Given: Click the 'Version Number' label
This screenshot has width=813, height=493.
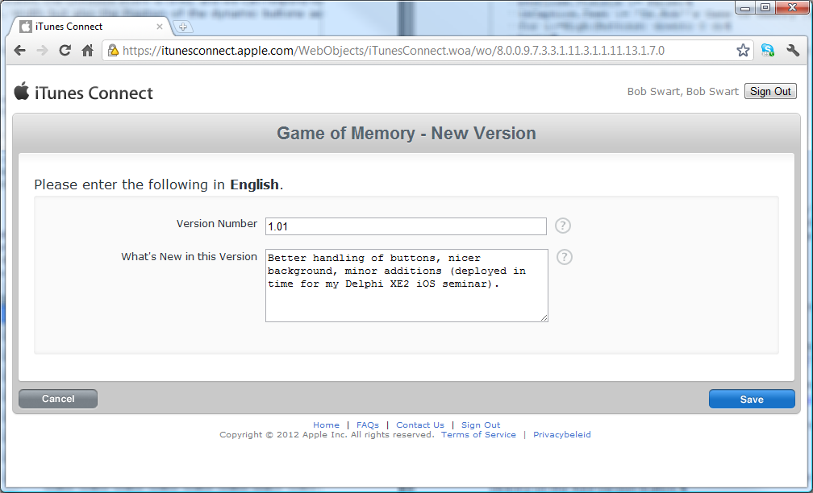Looking at the screenshot, I should point(217,224).
